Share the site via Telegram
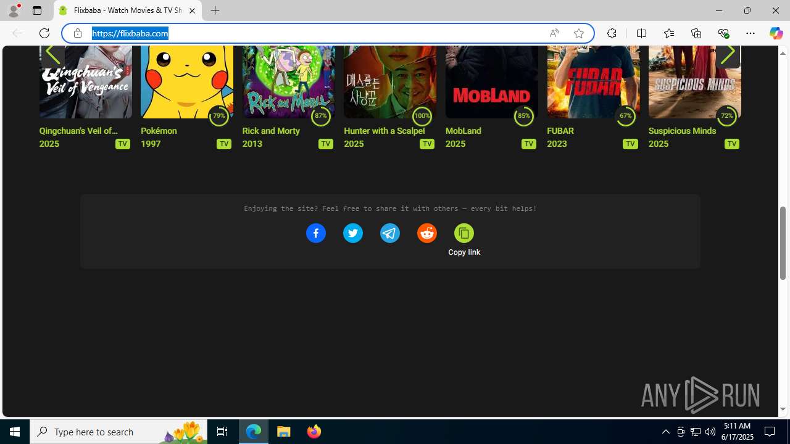Screen dimensions: 790x444 (390, 233)
